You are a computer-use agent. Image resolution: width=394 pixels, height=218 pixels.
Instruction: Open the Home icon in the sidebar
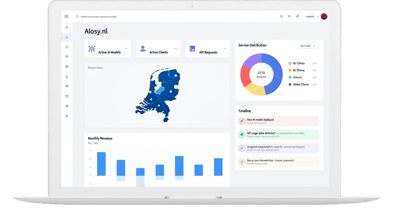pyautogui.click(x=66, y=27)
